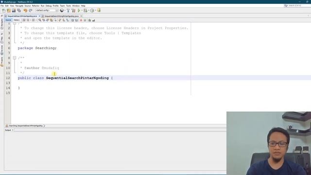
Task: Collapse the license comment fold at line 1
Action: click(x=15, y=23)
